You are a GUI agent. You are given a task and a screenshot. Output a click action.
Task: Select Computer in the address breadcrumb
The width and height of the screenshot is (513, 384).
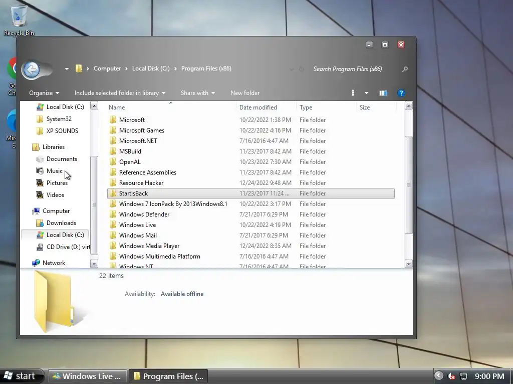coord(107,68)
